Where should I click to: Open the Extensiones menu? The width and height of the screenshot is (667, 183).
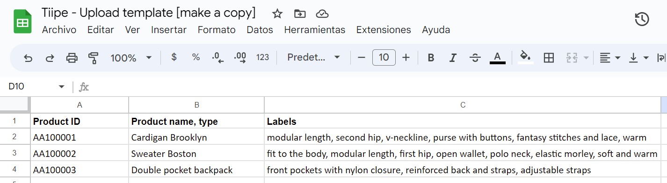point(384,30)
